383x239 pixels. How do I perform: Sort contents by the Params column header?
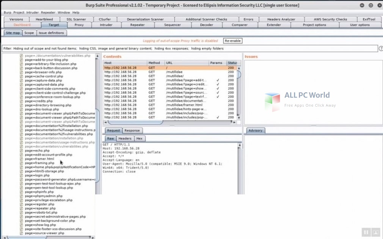(217, 63)
